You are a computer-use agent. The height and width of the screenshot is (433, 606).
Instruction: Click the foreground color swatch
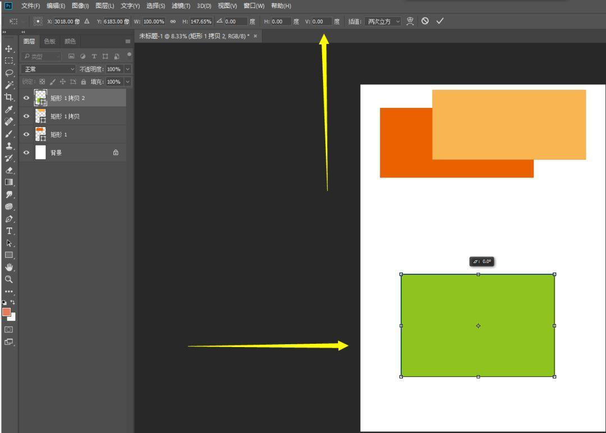(6, 312)
